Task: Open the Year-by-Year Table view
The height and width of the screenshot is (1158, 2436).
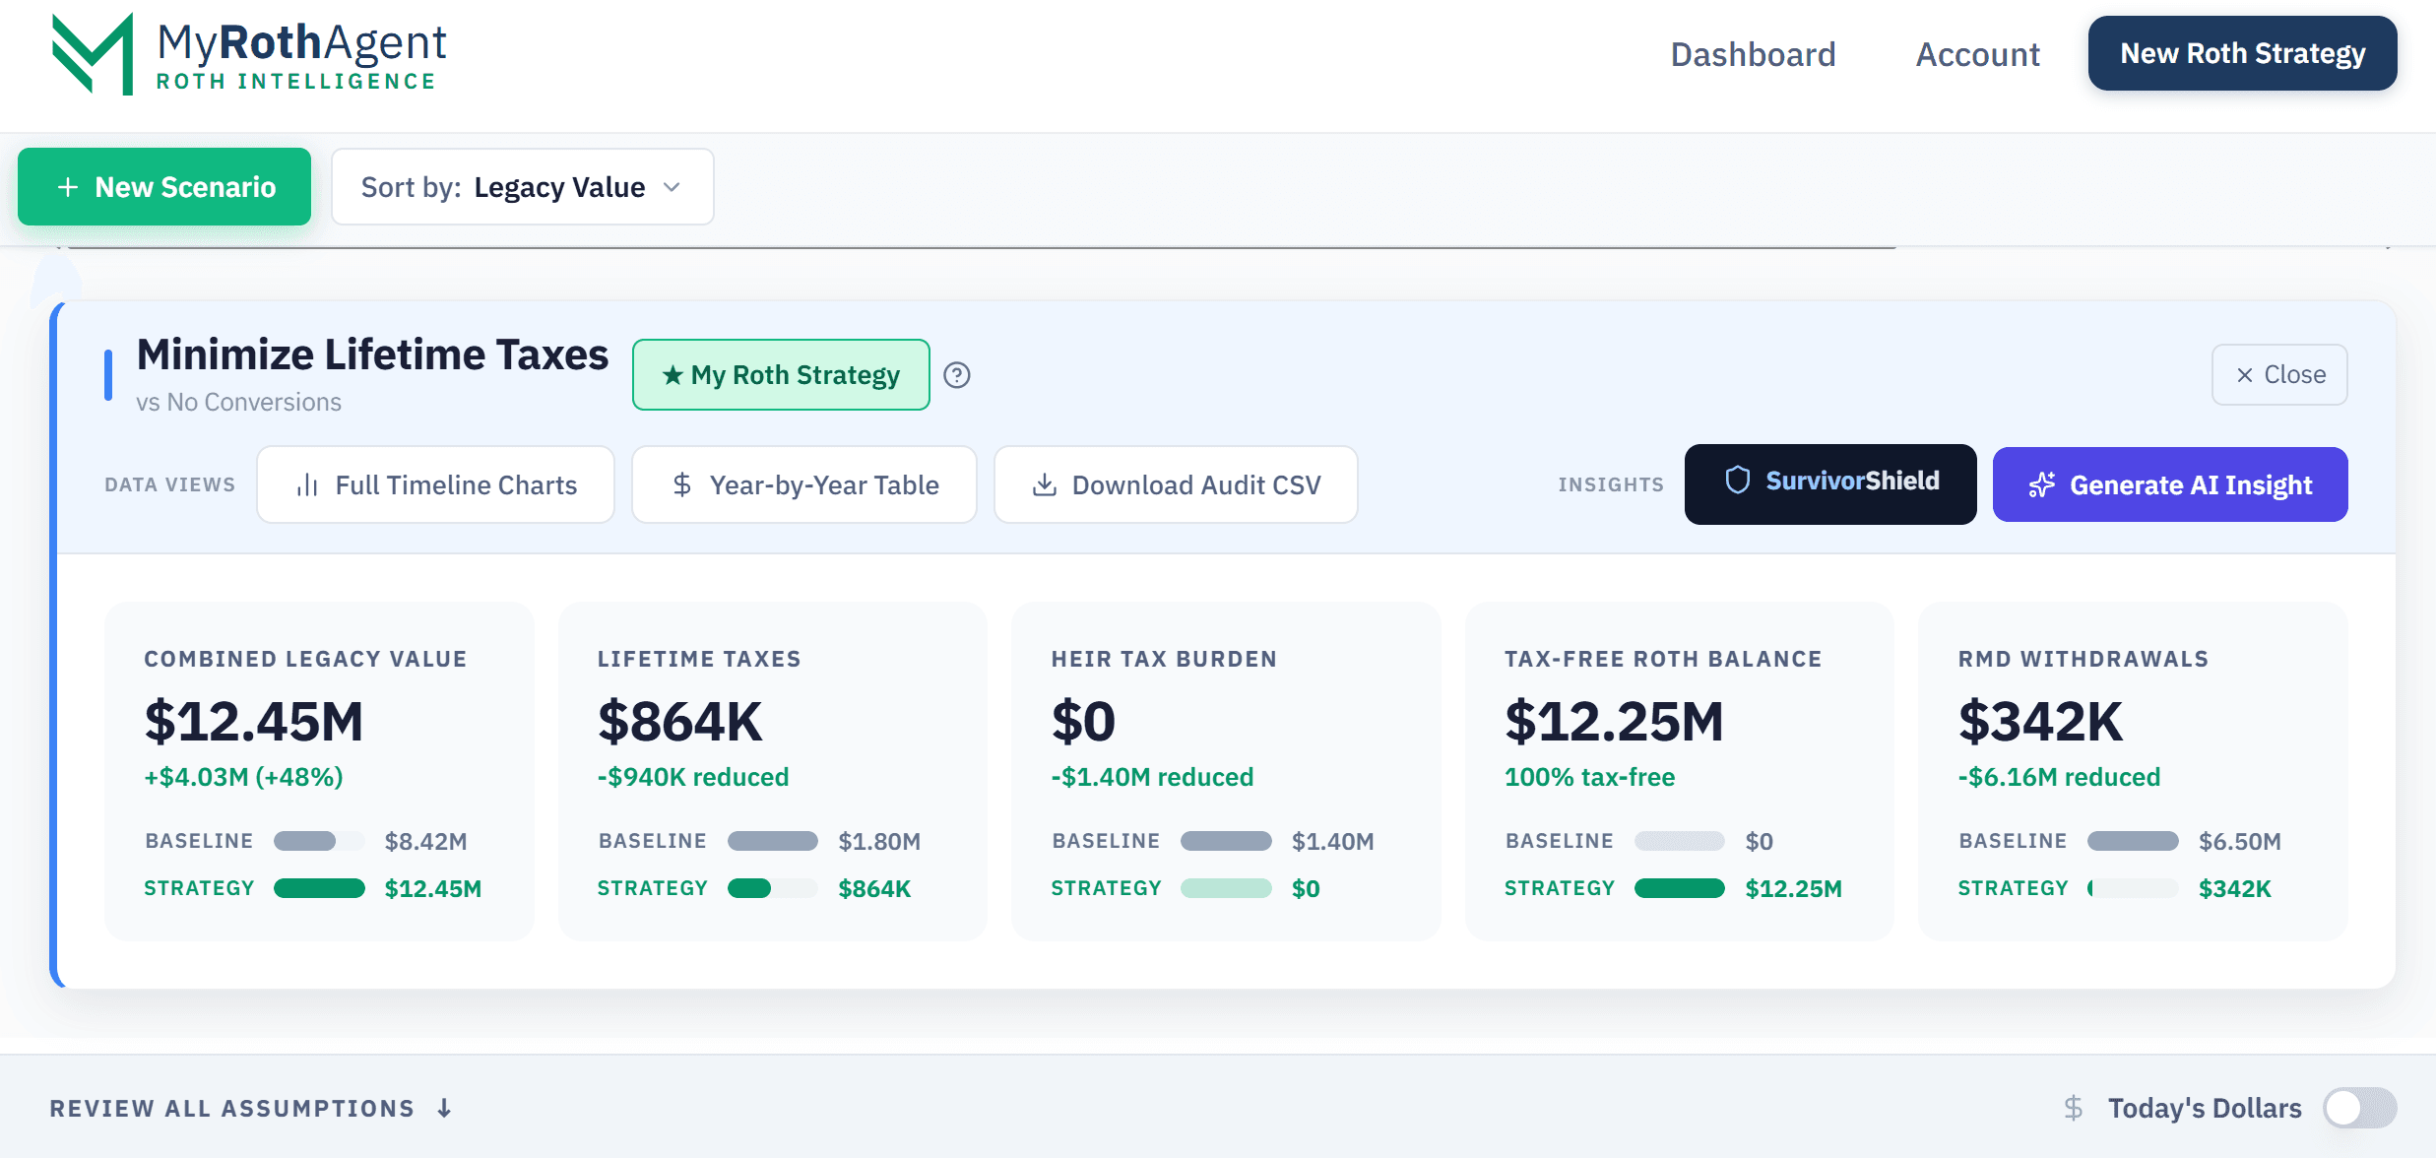Action: 804,484
